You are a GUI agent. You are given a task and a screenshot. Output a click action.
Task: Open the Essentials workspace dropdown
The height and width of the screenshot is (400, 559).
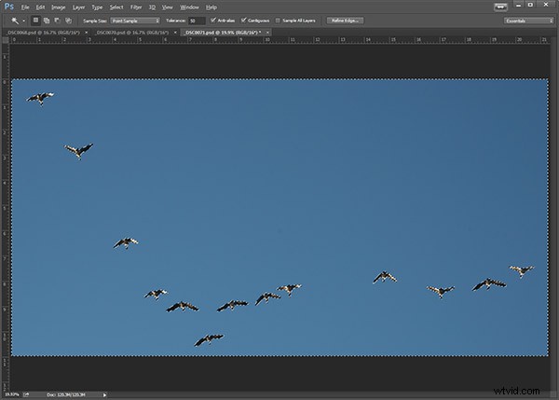[x=528, y=21]
